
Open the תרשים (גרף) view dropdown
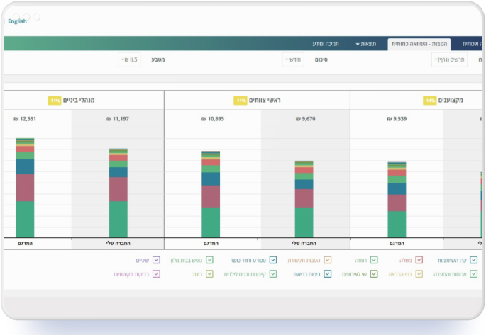tap(450, 60)
